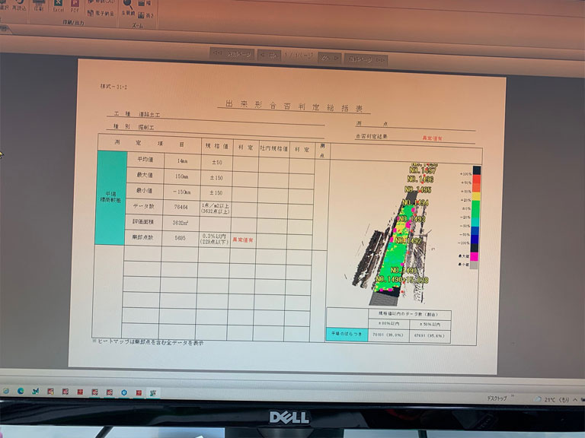Select the 評価面積 row label cell

pos(143,221)
